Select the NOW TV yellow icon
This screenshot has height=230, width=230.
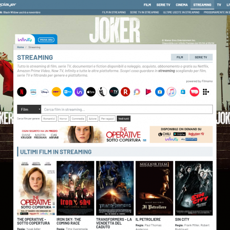click(56, 92)
